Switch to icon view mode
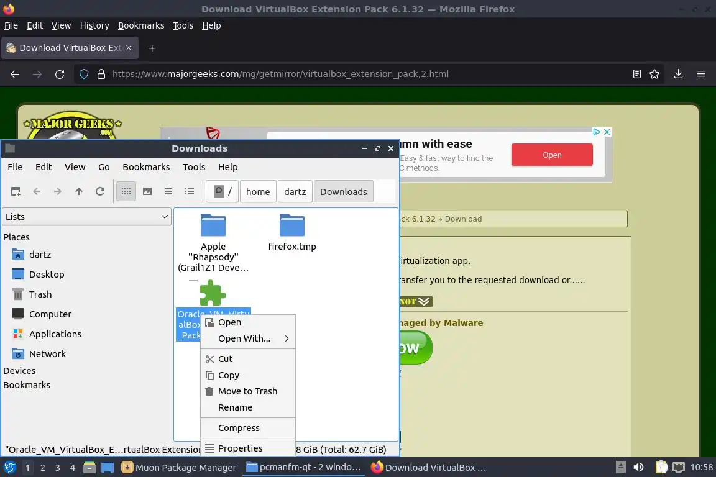The height and width of the screenshot is (477, 716). click(x=126, y=192)
